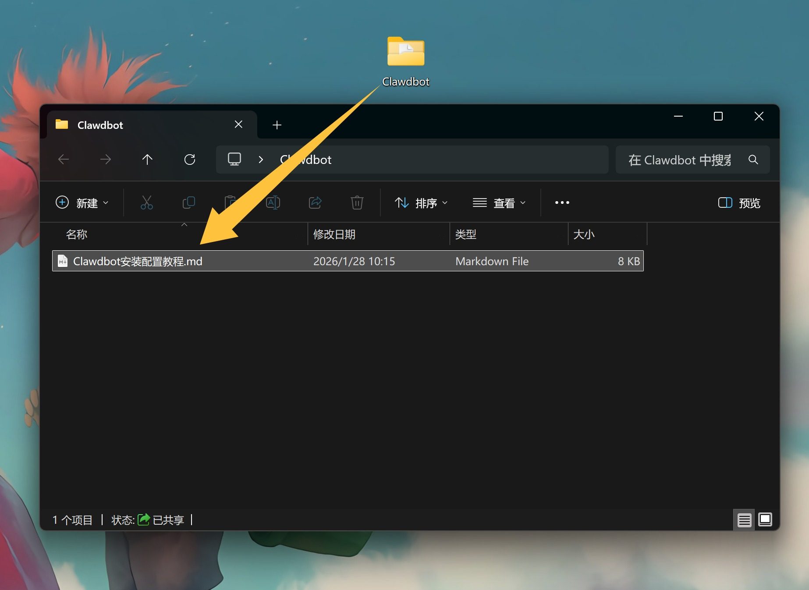
Task: Switch to details list view layout
Action: pos(744,520)
